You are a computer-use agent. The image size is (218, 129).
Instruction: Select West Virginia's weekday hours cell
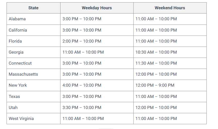point(83,118)
